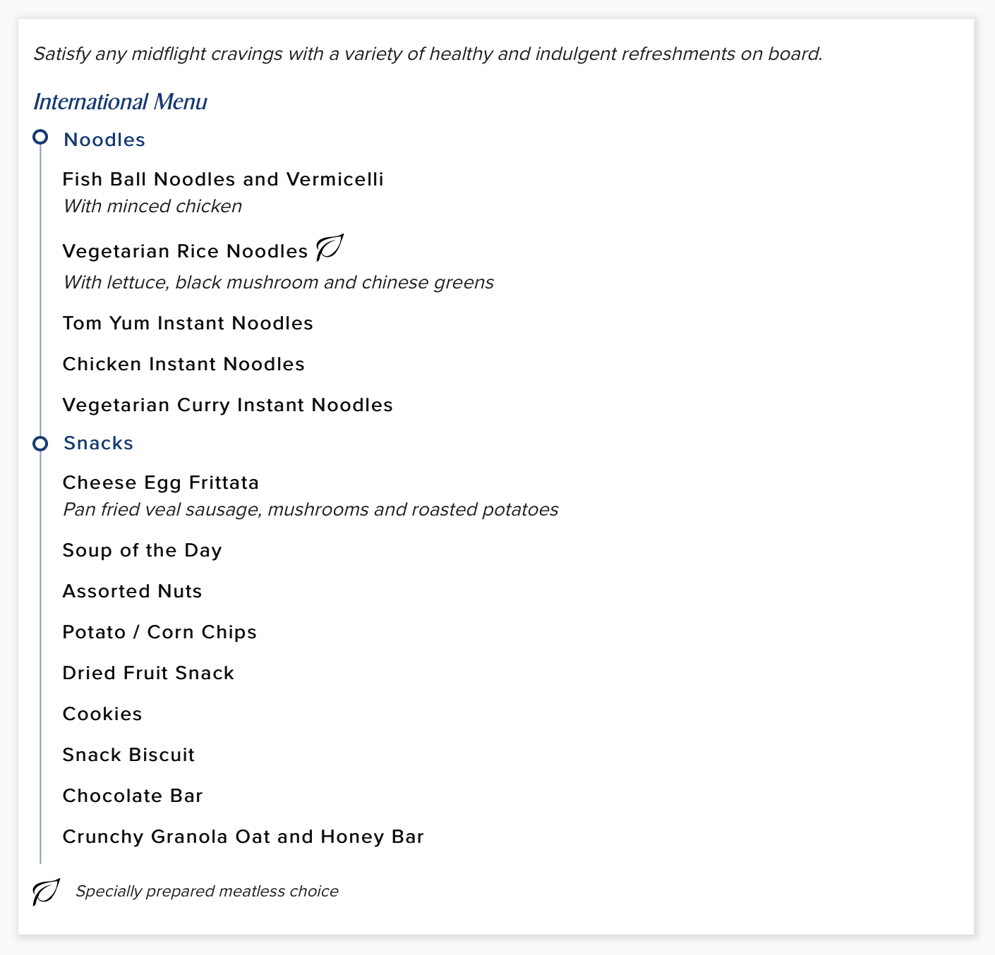Click the Chocolate Bar item
Viewport: 995px width, 955px height.
[133, 796]
